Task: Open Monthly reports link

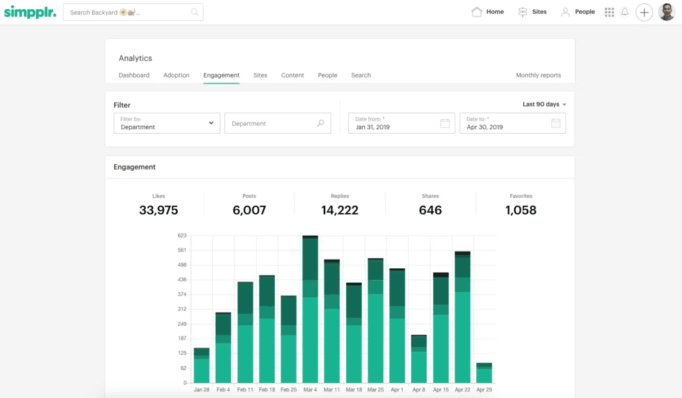Action: coord(538,75)
